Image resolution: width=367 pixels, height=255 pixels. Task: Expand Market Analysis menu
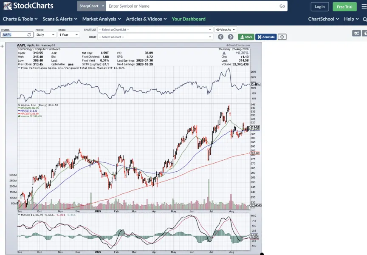[x=102, y=19]
